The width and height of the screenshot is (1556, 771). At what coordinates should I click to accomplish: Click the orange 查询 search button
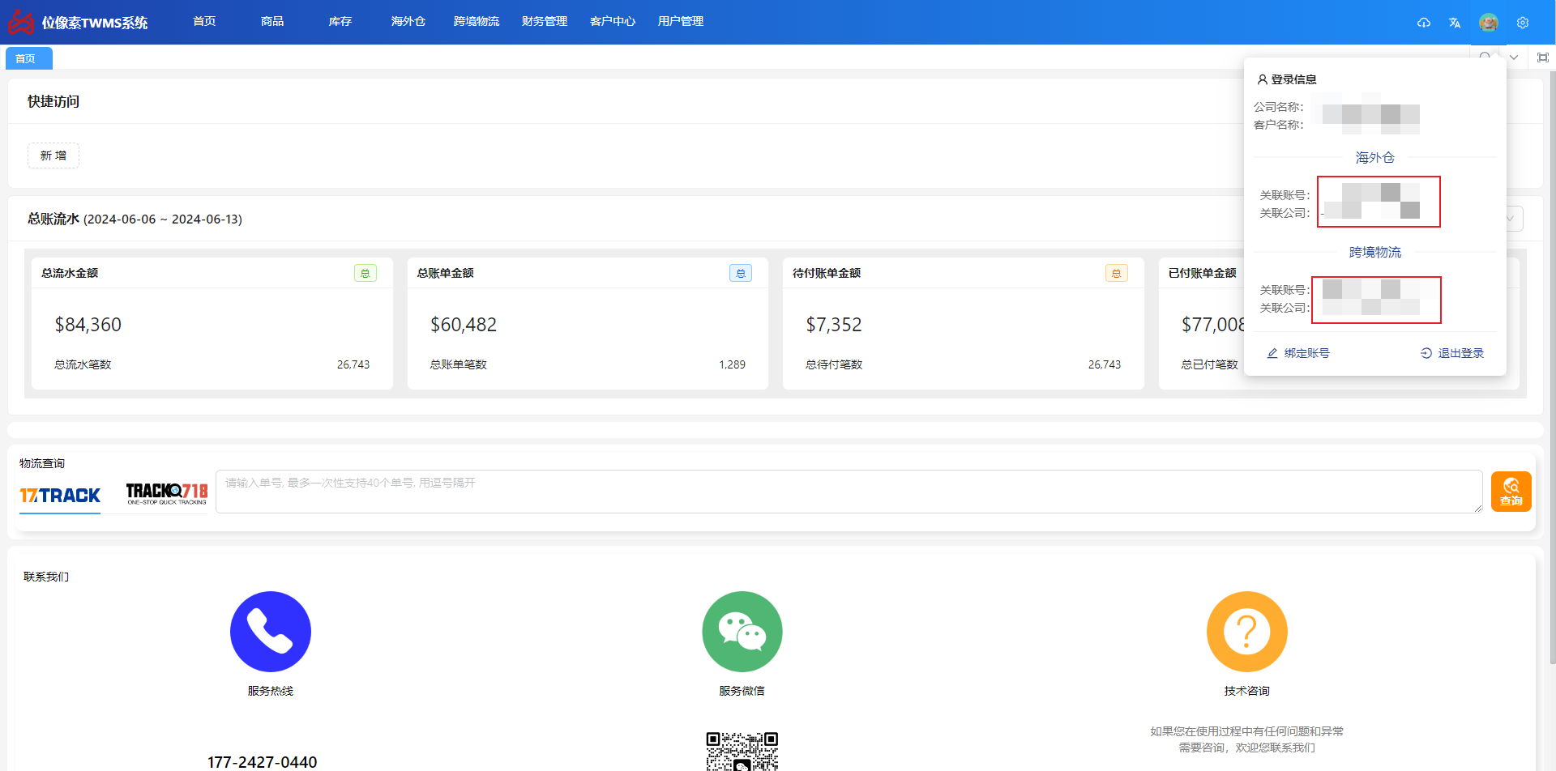tap(1511, 492)
